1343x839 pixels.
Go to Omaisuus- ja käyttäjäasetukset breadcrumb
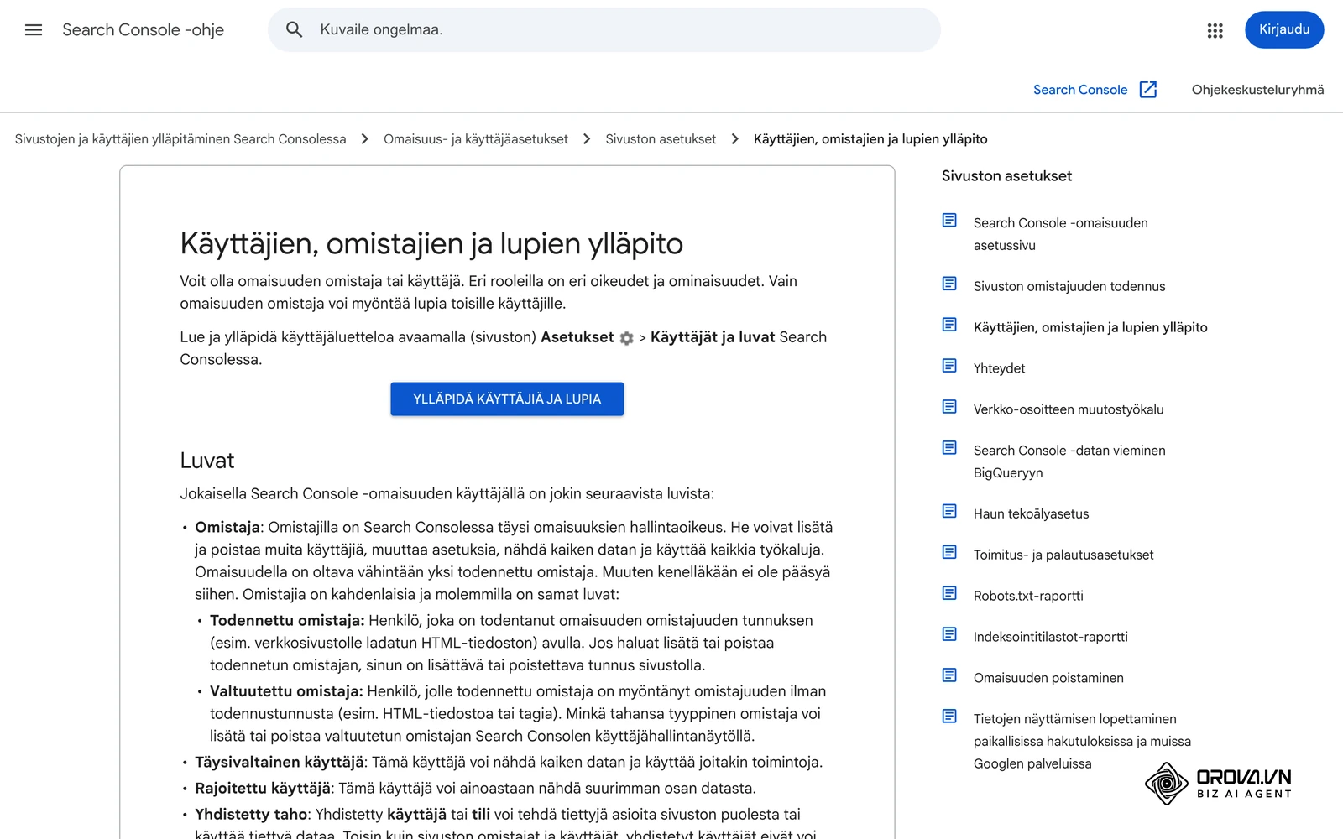(x=476, y=139)
